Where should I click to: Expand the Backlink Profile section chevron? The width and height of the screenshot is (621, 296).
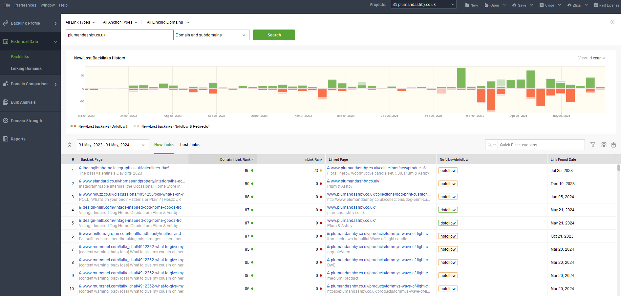[x=55, y=23]
